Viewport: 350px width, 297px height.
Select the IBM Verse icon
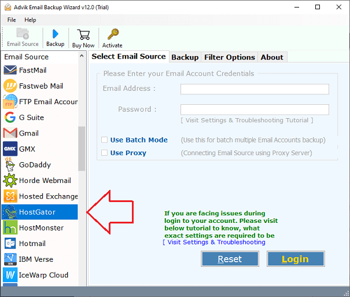click(x=10, y=259)
